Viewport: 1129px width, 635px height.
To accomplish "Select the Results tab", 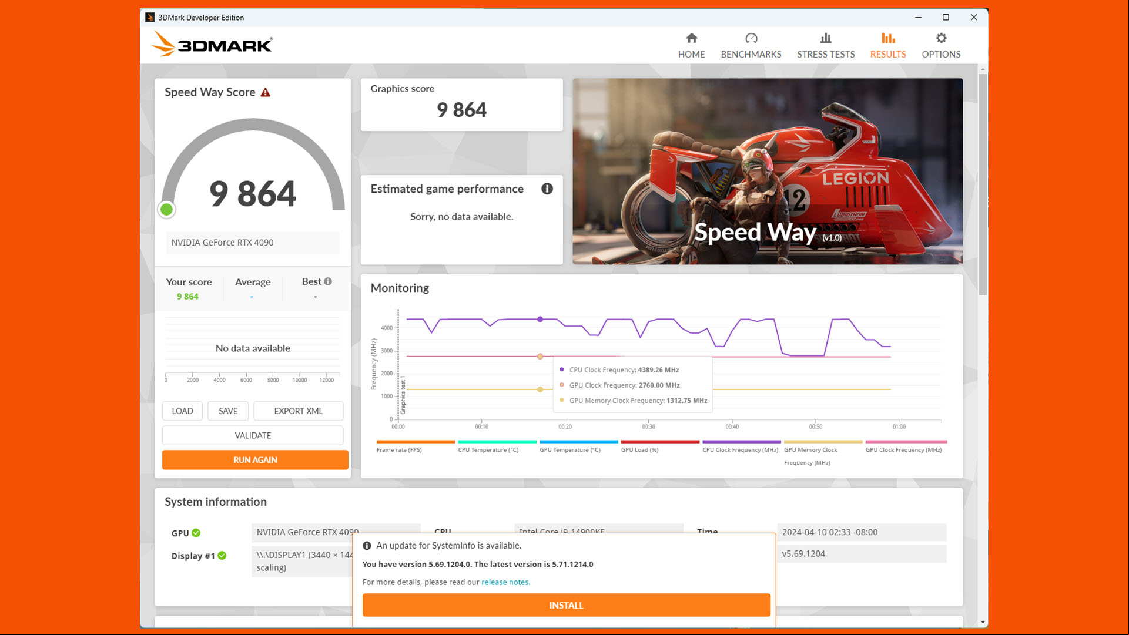I will click(887, 46).
